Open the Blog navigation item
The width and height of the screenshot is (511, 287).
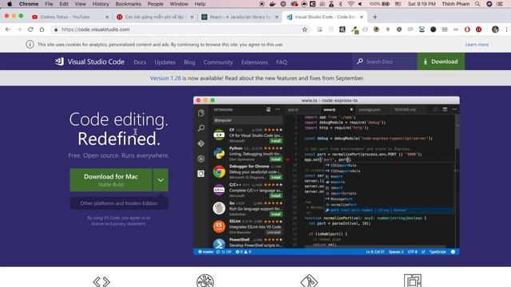pos(189,62)
